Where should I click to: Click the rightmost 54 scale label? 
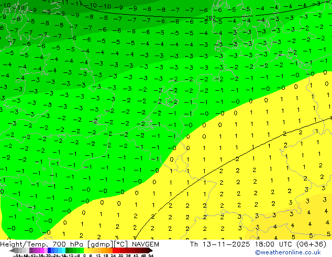pyautogui.click(x=151, y=255)
